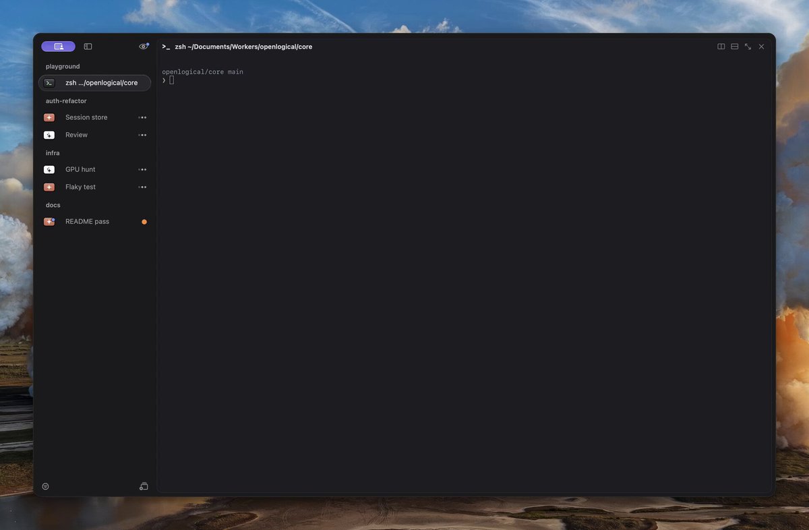Click the circular filter icon at sidebar bottom-left
The image size is (809, 530).
pos(45,486)
